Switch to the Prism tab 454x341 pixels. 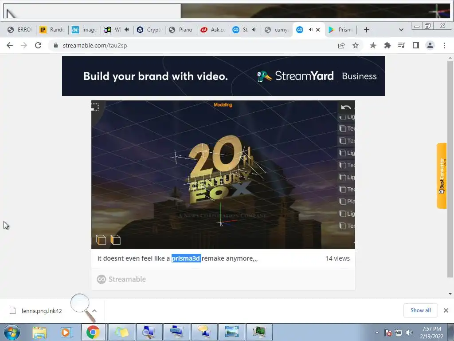tap(341, 30)
